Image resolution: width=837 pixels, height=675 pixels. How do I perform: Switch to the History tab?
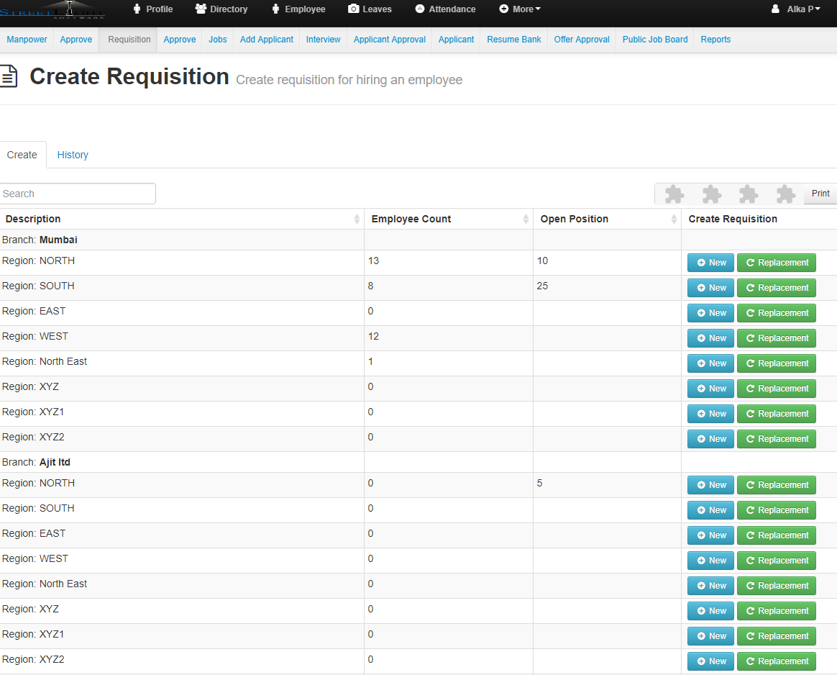tap(73, 155)
